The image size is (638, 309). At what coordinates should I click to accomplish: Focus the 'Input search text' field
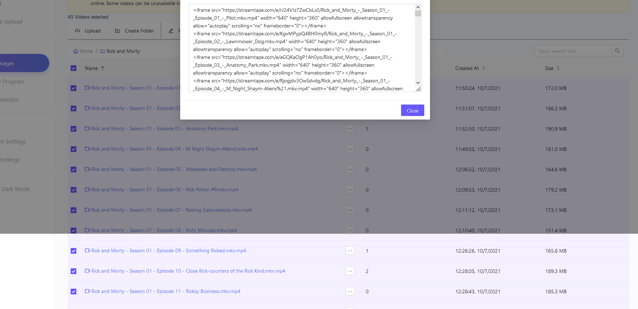click(573, 51)
